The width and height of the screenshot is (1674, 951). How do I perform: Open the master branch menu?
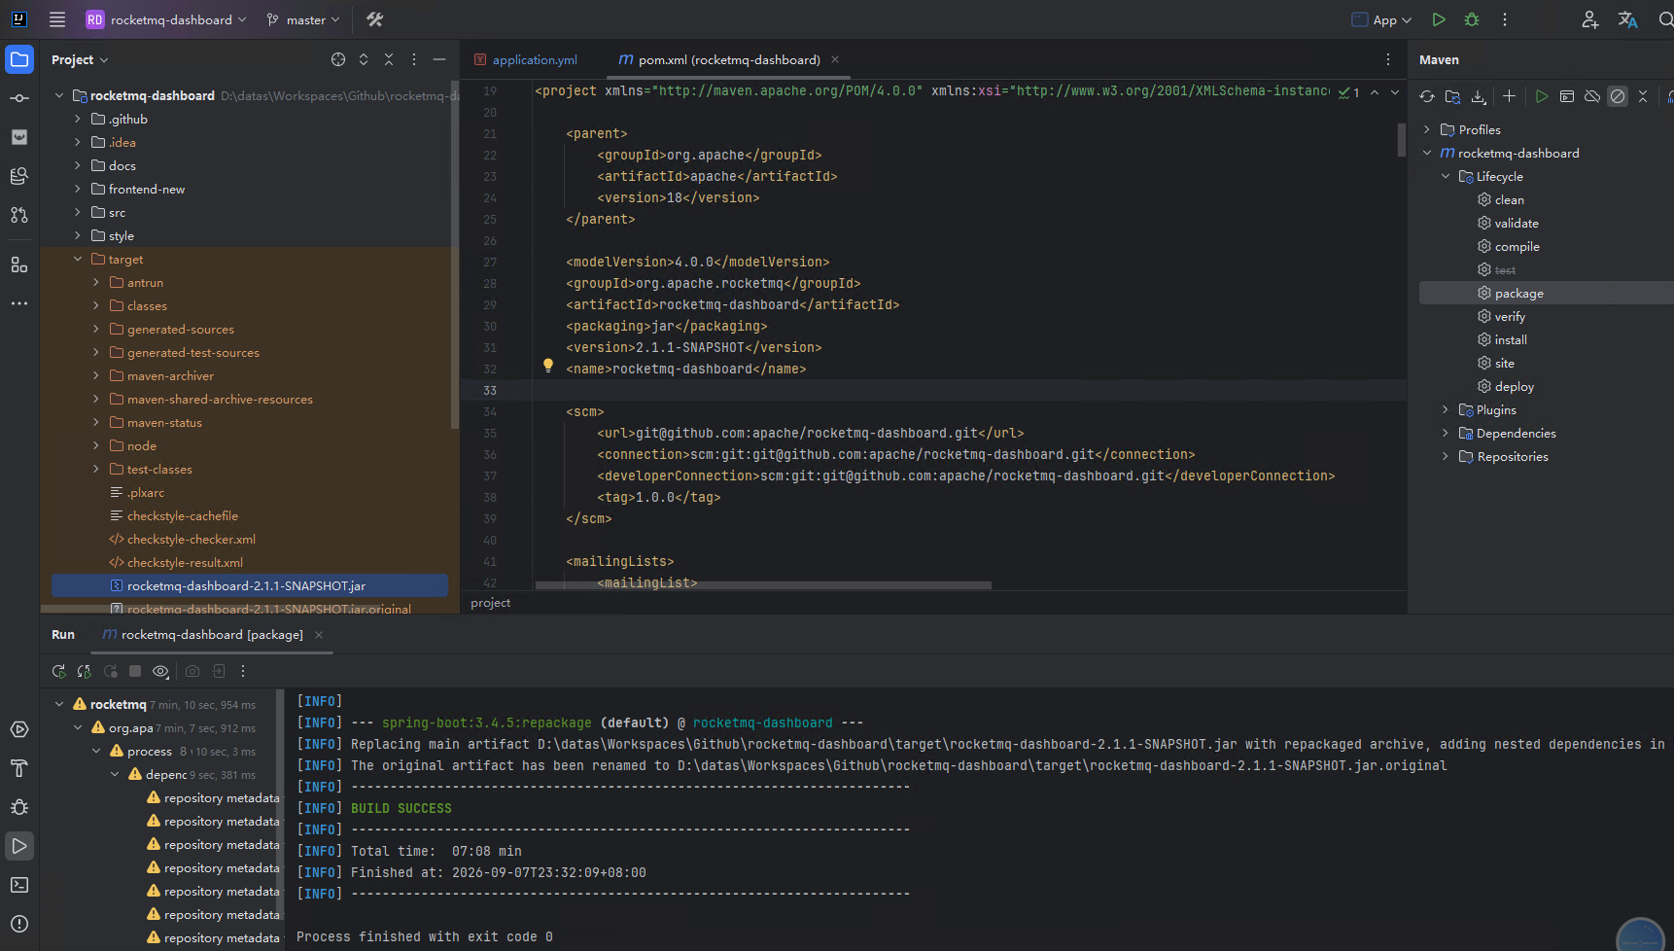303,19
